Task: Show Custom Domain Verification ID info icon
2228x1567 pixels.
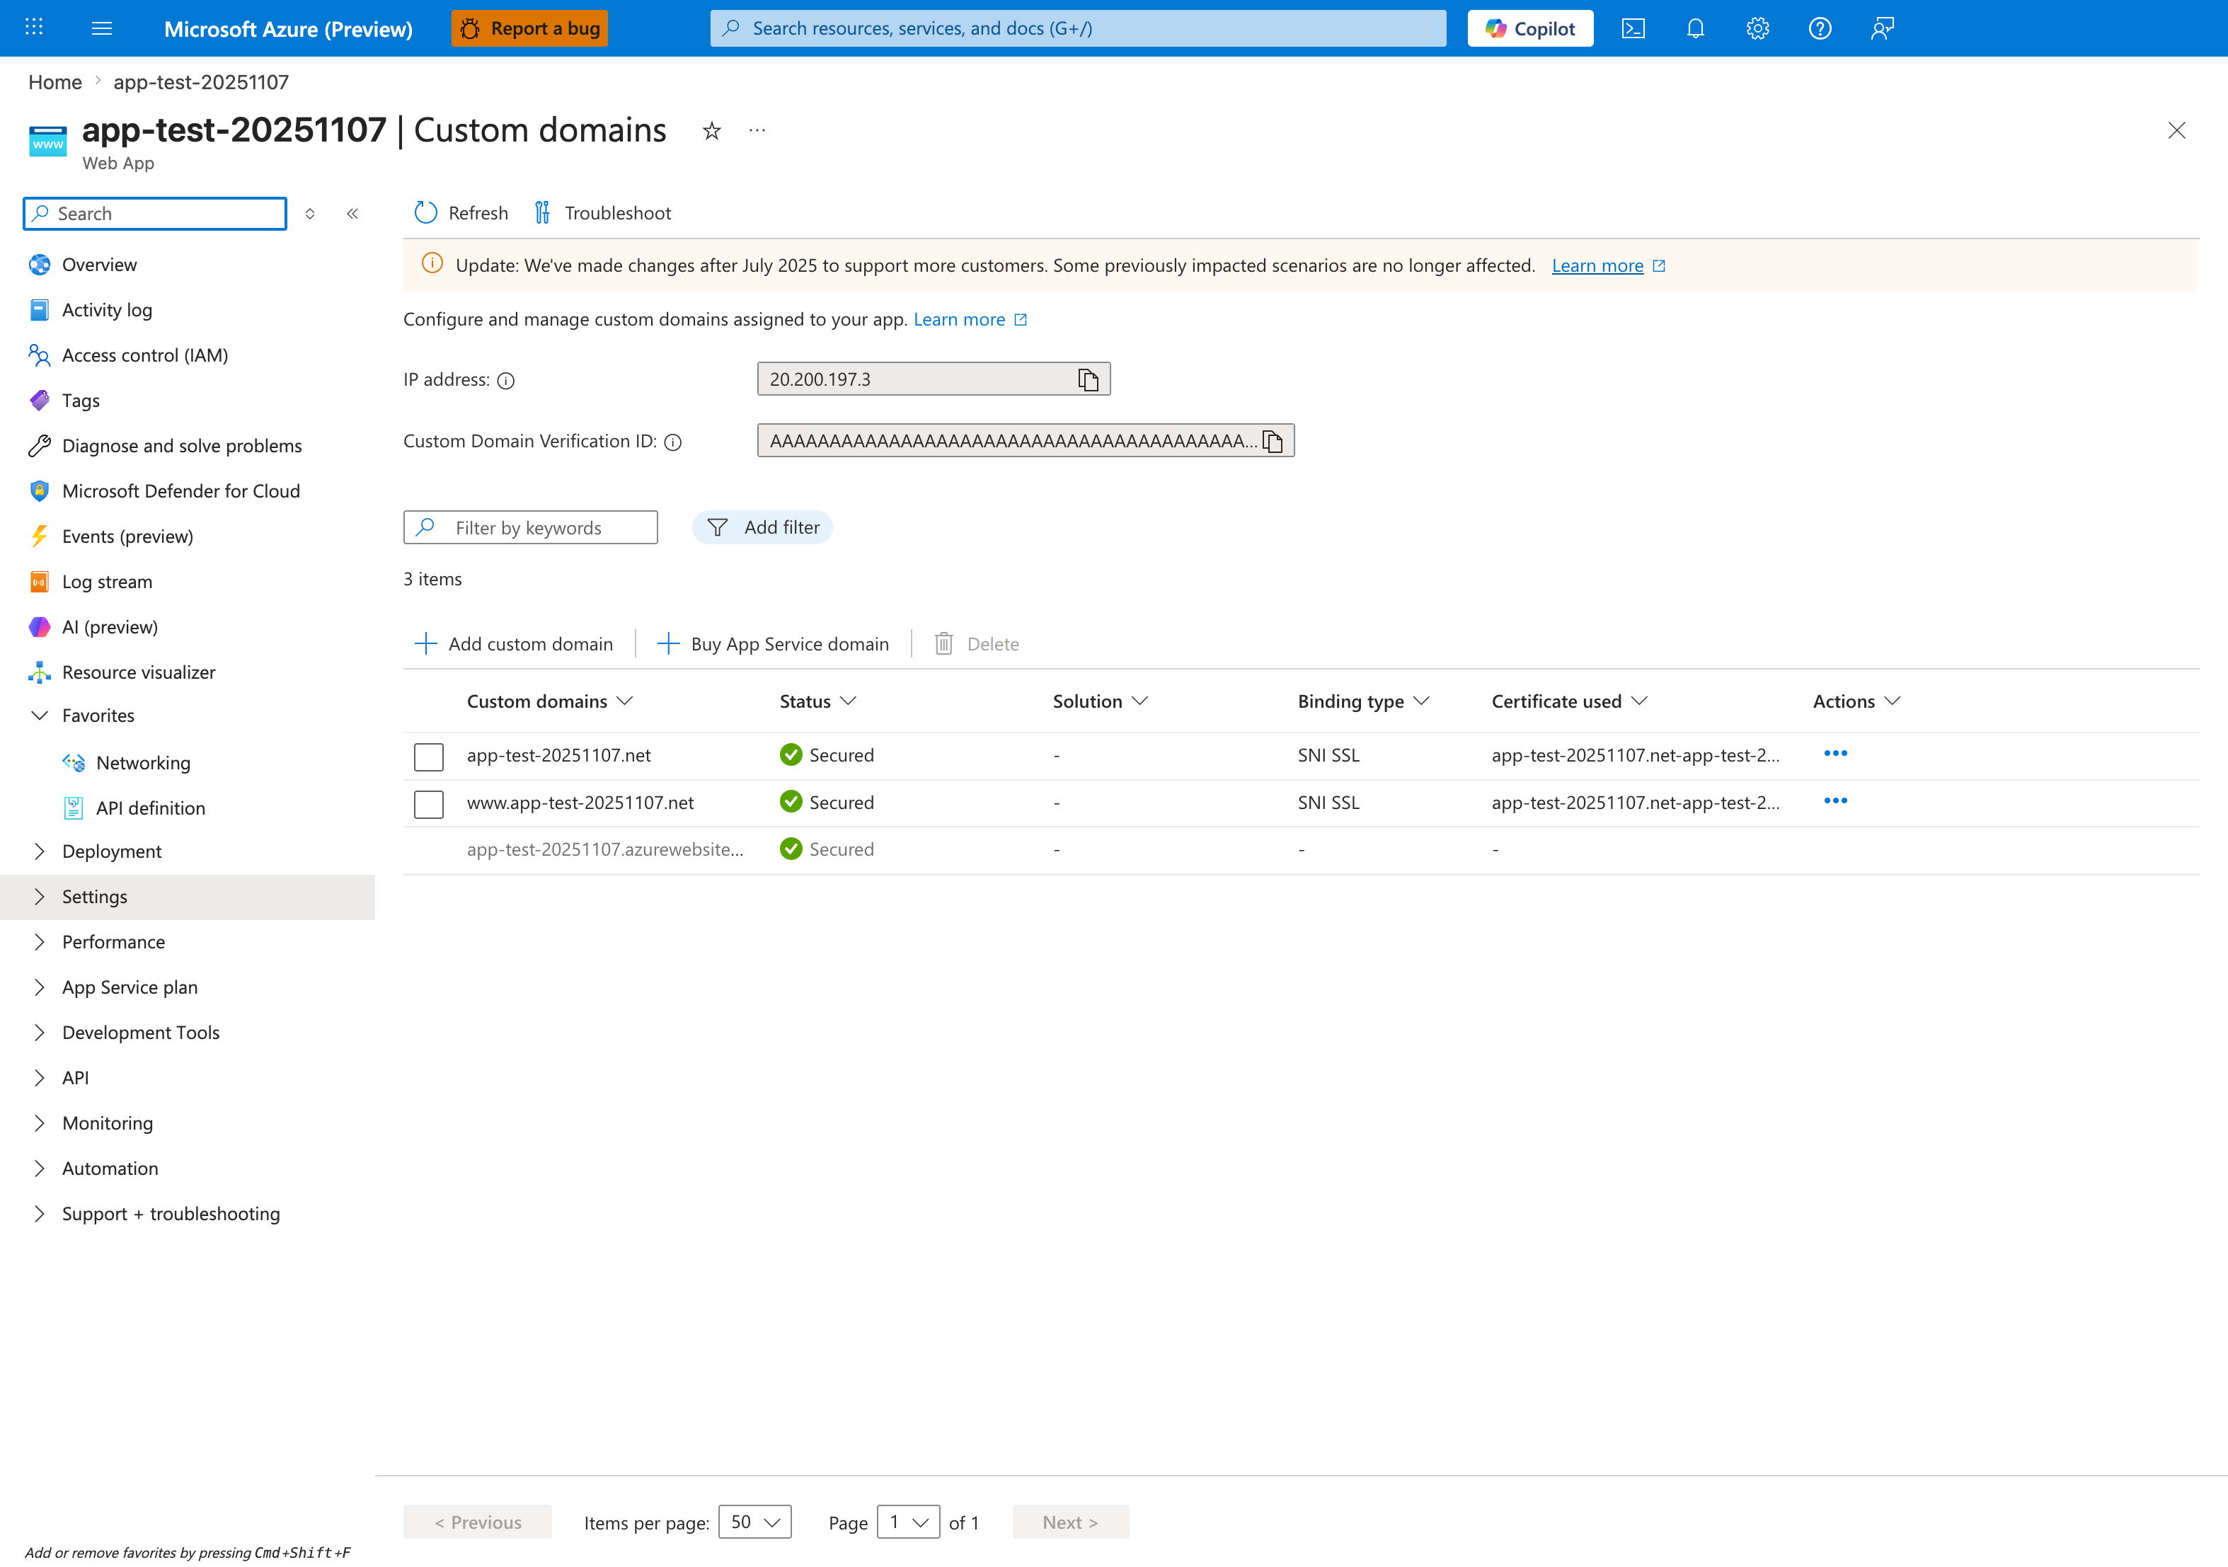Action: coord(672,442)
